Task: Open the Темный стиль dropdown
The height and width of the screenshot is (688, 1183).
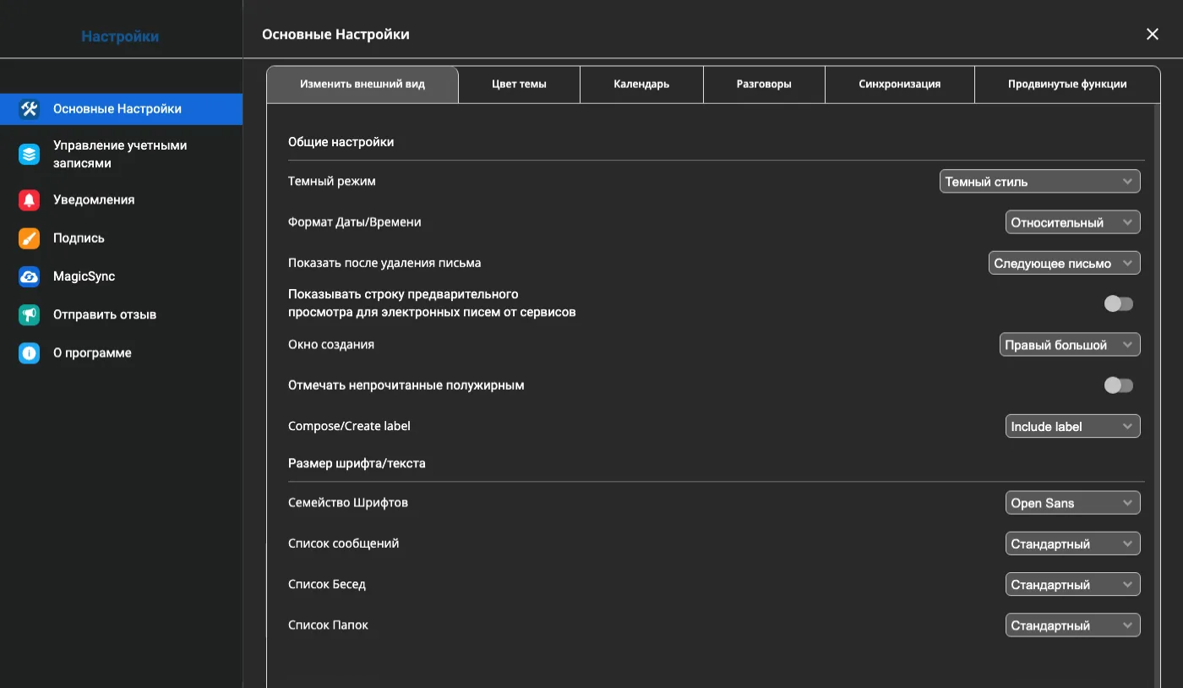Action: 1039,182
